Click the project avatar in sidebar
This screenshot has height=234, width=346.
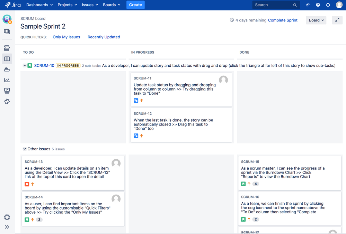tap(7, 19)
